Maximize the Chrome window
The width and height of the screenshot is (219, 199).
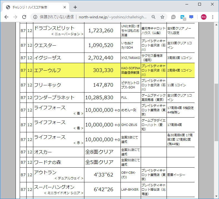coord(200,4)
